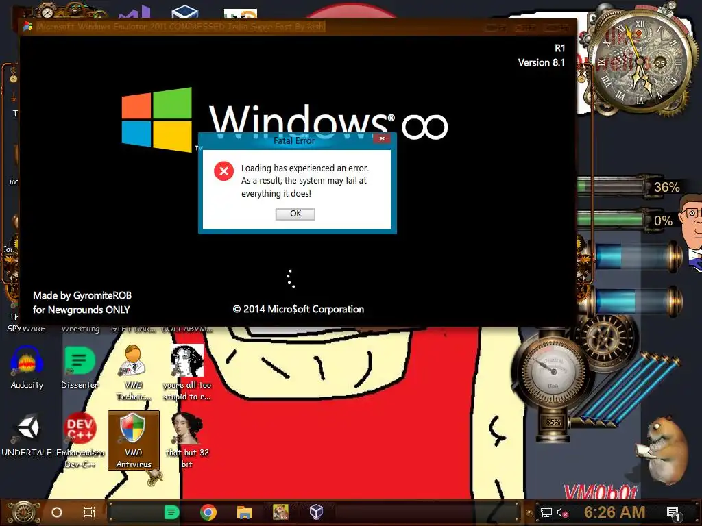Open File Explorer from the taskbar
Viewport: 702px width, 526px height.
(245, 512)
